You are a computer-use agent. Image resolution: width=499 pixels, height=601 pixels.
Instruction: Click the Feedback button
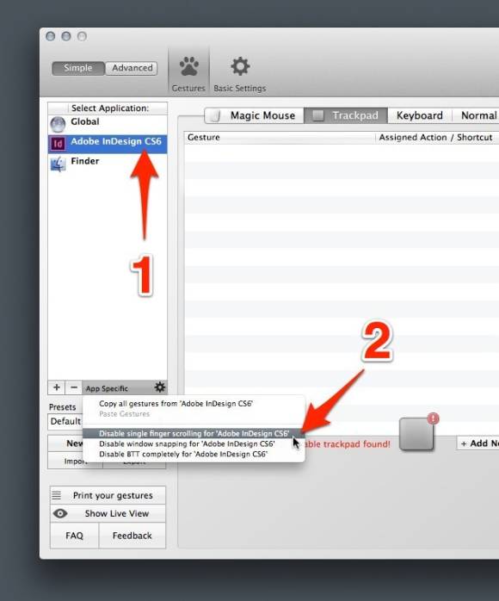(132, 536)
